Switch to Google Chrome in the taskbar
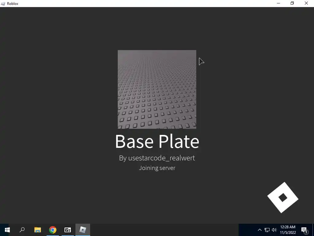 tap(53, 230)
